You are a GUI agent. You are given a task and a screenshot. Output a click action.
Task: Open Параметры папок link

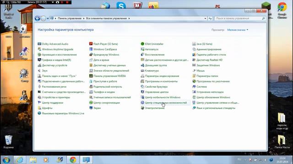click(207, 76)
